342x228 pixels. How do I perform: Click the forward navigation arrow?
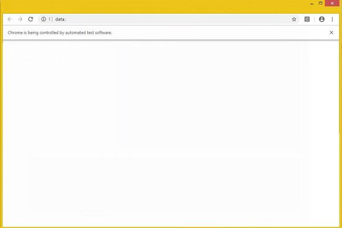tap(20, 19)
